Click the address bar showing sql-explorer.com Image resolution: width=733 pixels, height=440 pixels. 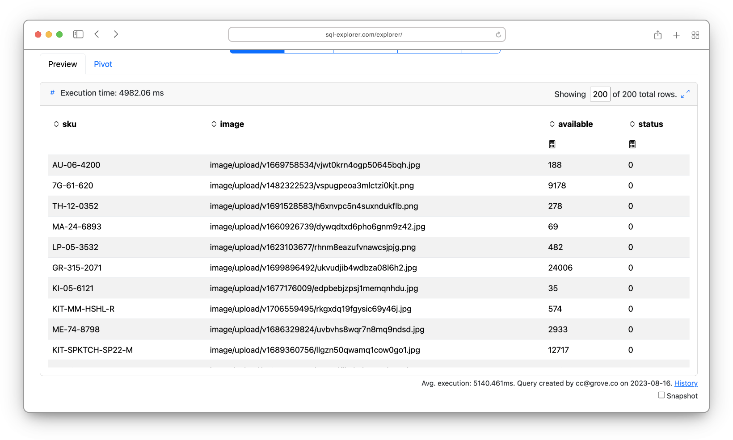coord(364,34)
